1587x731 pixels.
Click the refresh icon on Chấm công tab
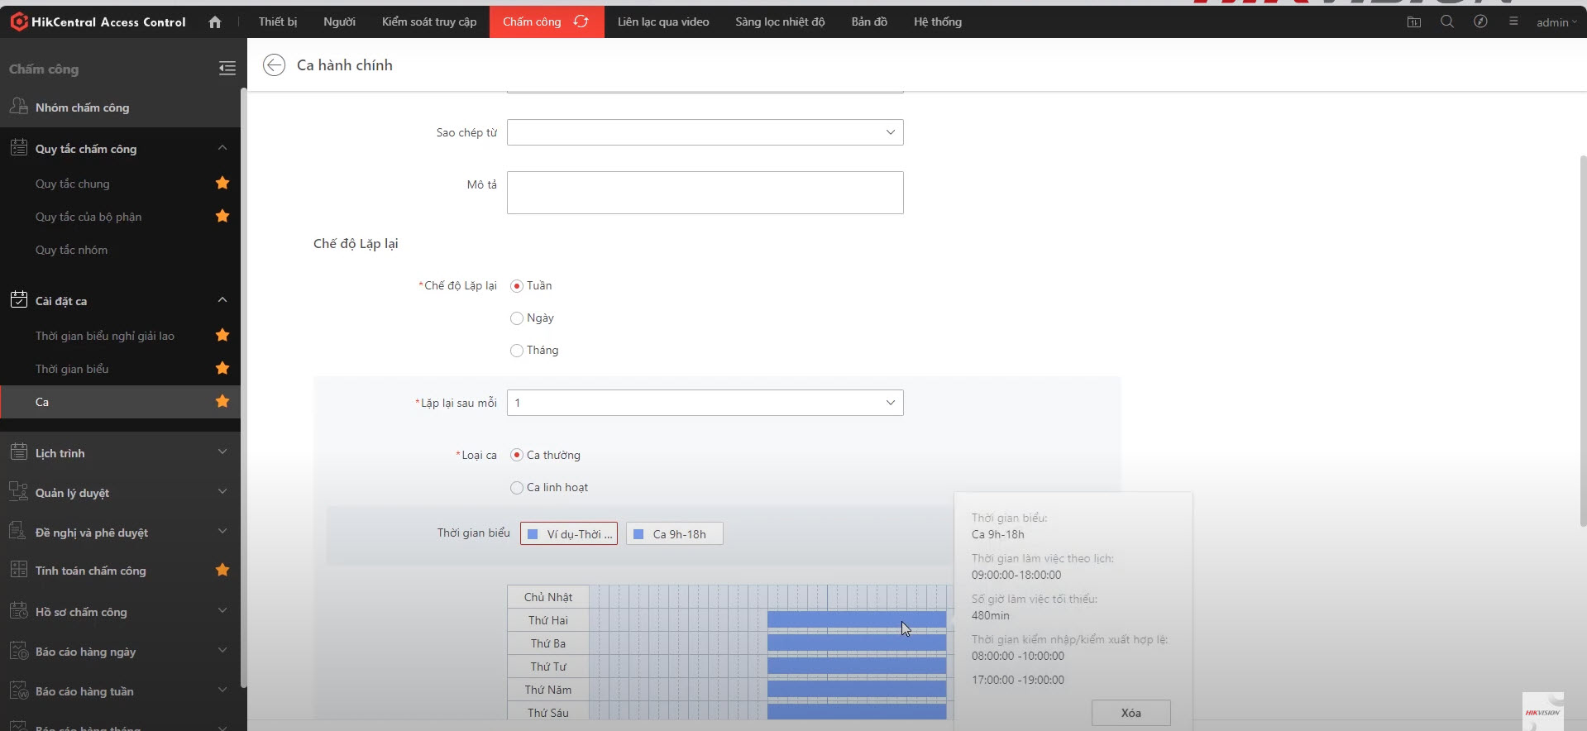pos(581,21)
